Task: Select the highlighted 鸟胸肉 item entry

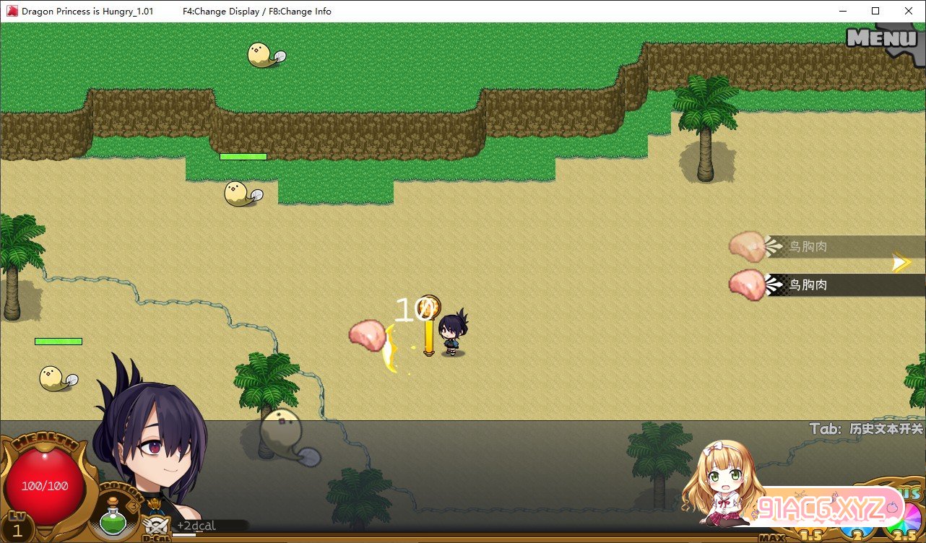Action: coord(823,285)
